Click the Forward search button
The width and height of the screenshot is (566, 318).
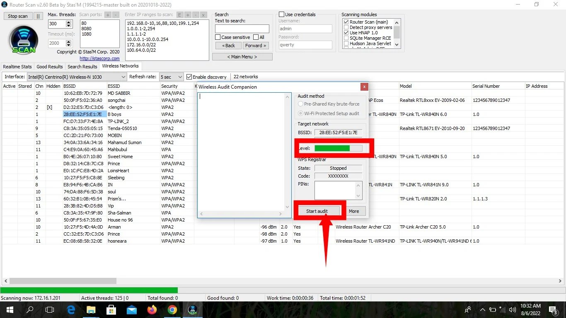(x=256, y=46)
